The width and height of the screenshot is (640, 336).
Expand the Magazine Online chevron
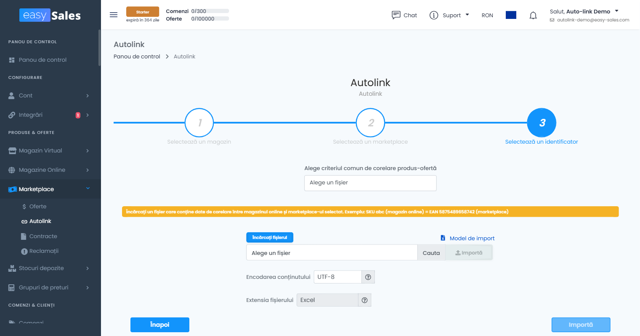click(88, 170)
